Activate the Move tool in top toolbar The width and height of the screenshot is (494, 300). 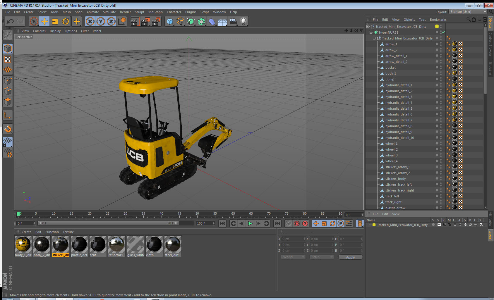pos(44,21)
